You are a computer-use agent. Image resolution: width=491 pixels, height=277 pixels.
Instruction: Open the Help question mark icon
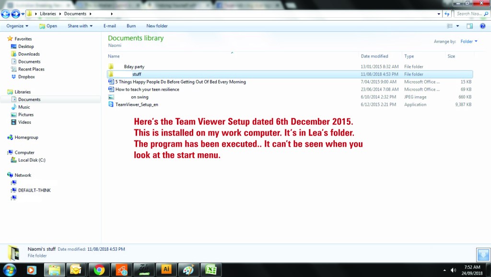tap(483, 26)
